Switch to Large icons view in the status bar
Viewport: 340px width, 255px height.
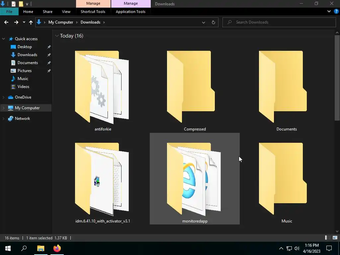(335, 238)
